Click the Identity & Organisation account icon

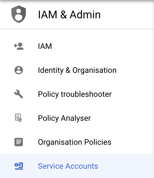tap(19, 70)
